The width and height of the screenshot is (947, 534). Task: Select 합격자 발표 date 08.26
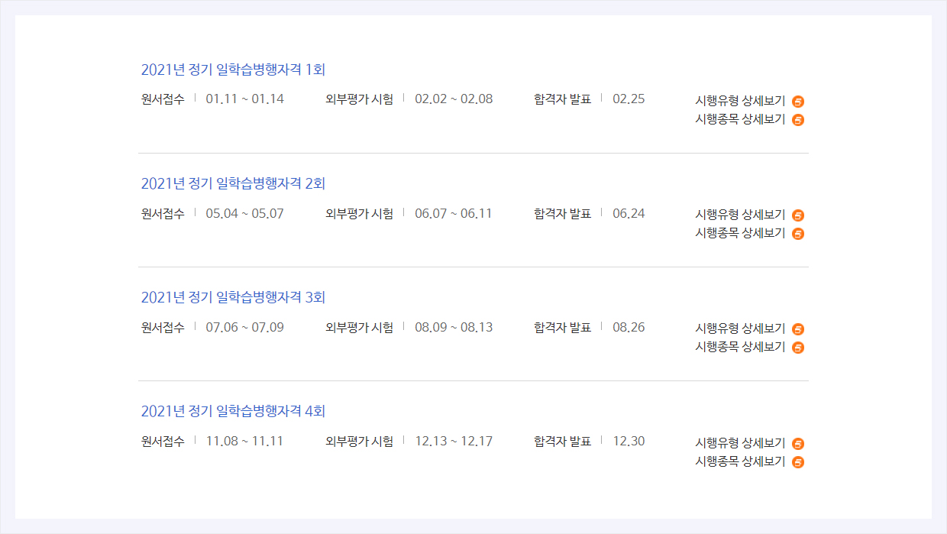[x=629, y=327]
